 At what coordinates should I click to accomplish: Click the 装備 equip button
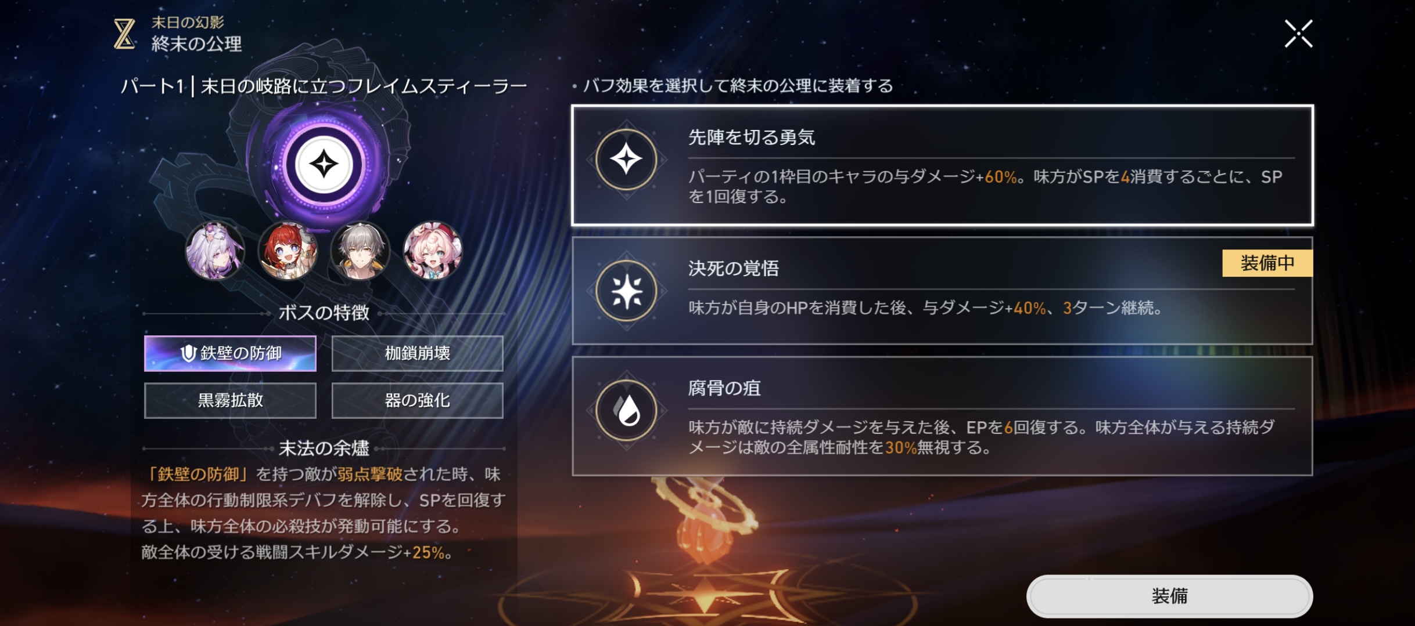point(1169,596)
